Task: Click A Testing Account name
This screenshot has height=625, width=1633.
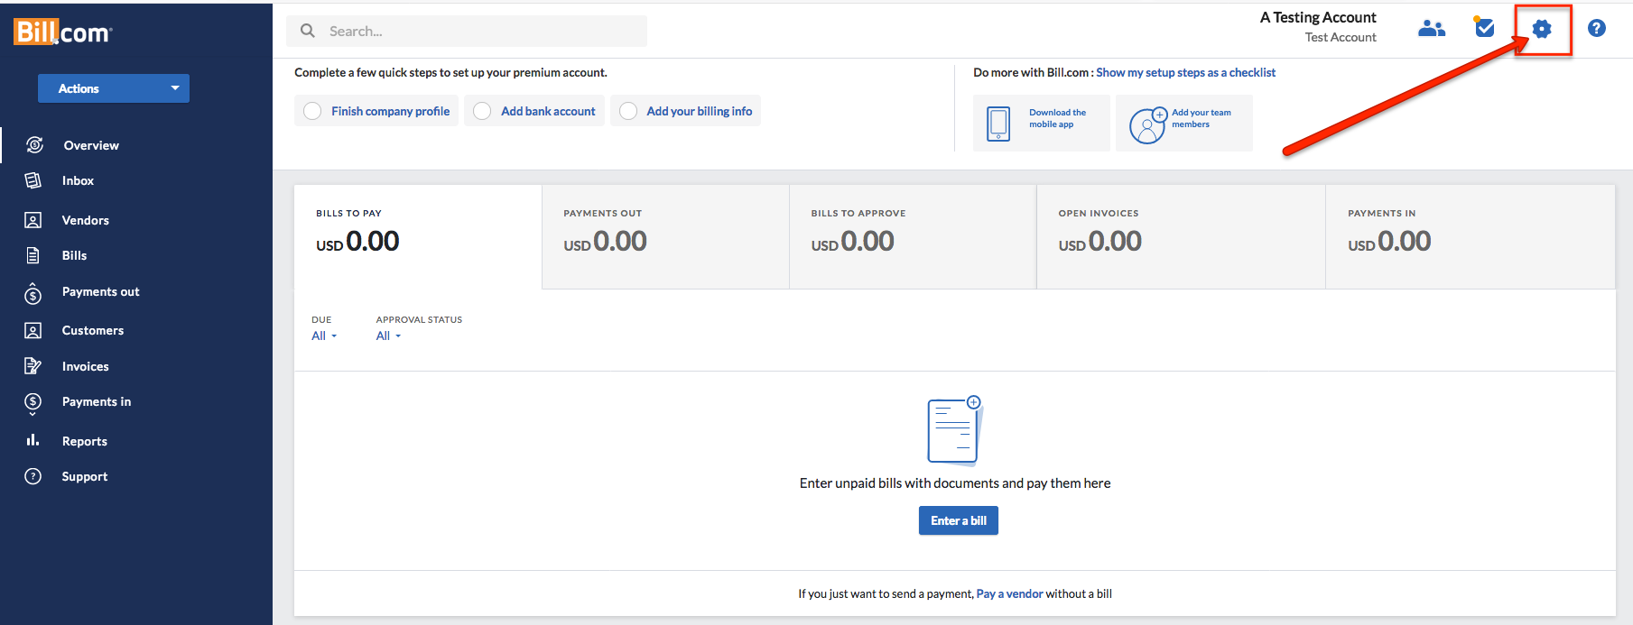Action: 1318,17
